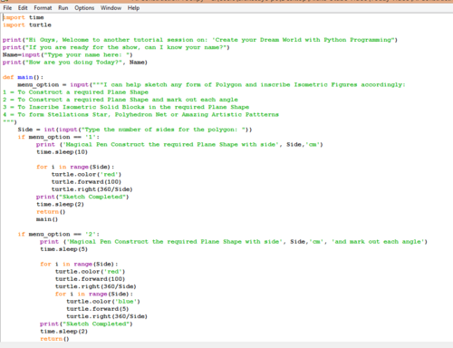Viewport: 453px width, 348px height.
Task: Click the turtle.forward(5) statement
Action: 98,309
